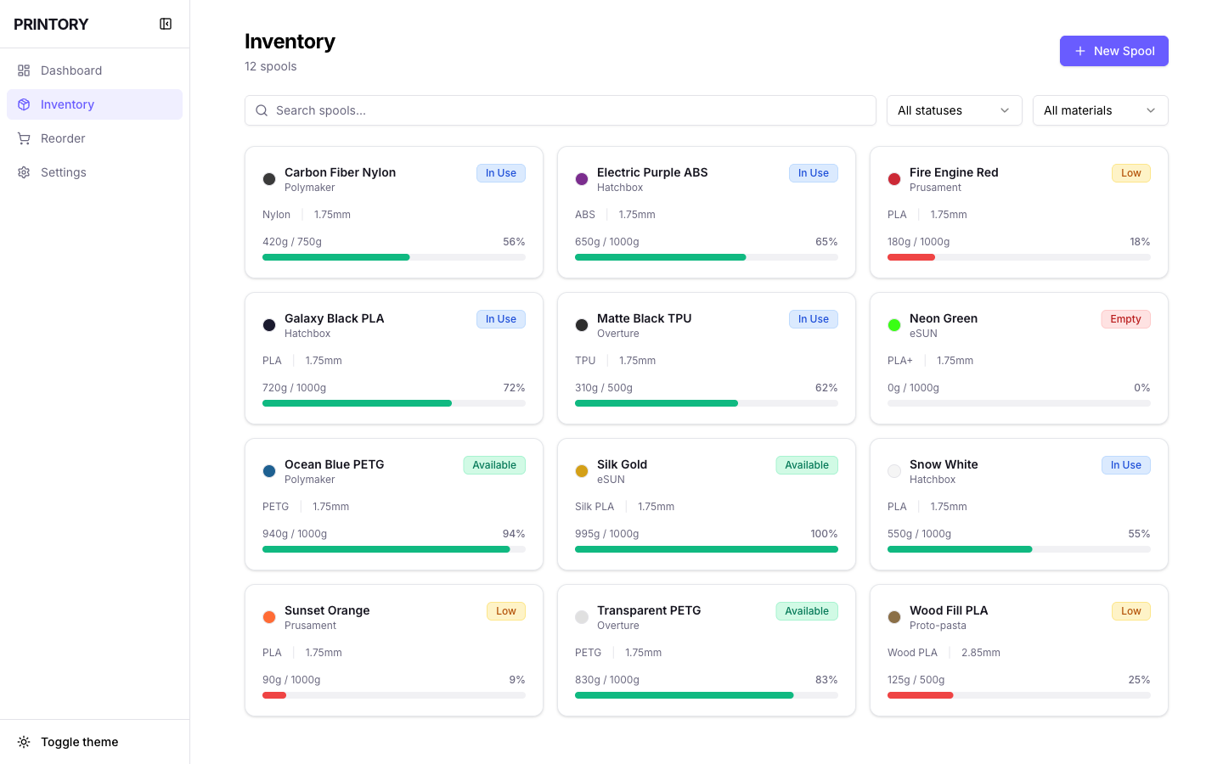
Task: Open Settings via the gear icon
Action: [24, 172]
